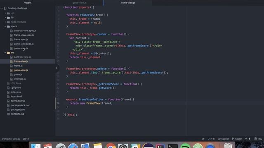The height and width of the screenshot is (148, 264).
Task: Expand the node_modules folder
Action: pyautogui.click(x=5, y=22)
